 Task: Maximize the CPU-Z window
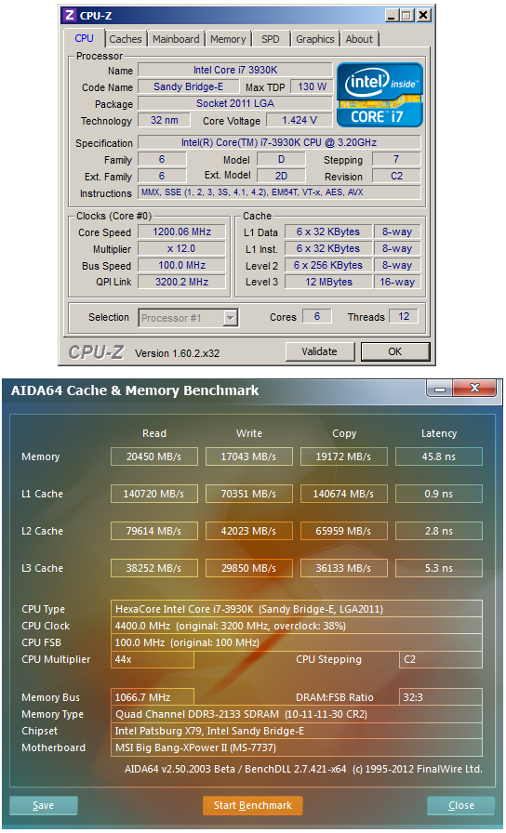[x=406, y=16]
